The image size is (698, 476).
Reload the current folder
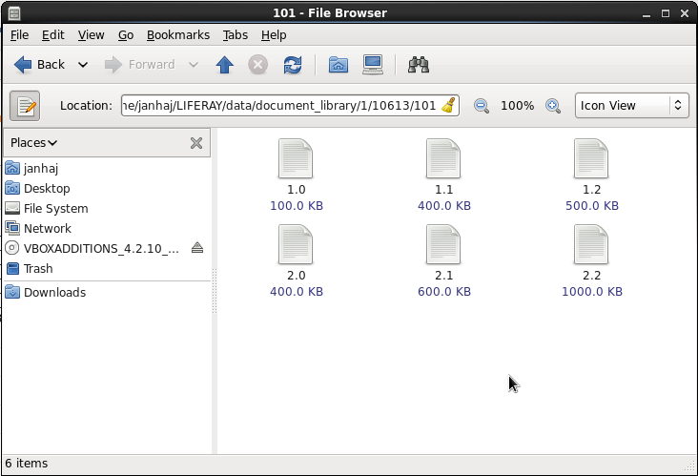pyautogui.click(x=293, y=65)
